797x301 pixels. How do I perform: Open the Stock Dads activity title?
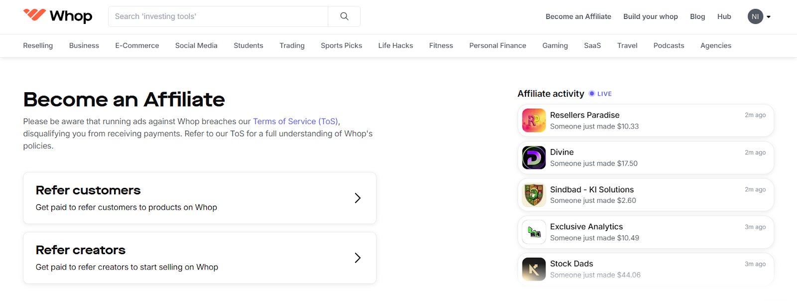[x=571, y=264]
